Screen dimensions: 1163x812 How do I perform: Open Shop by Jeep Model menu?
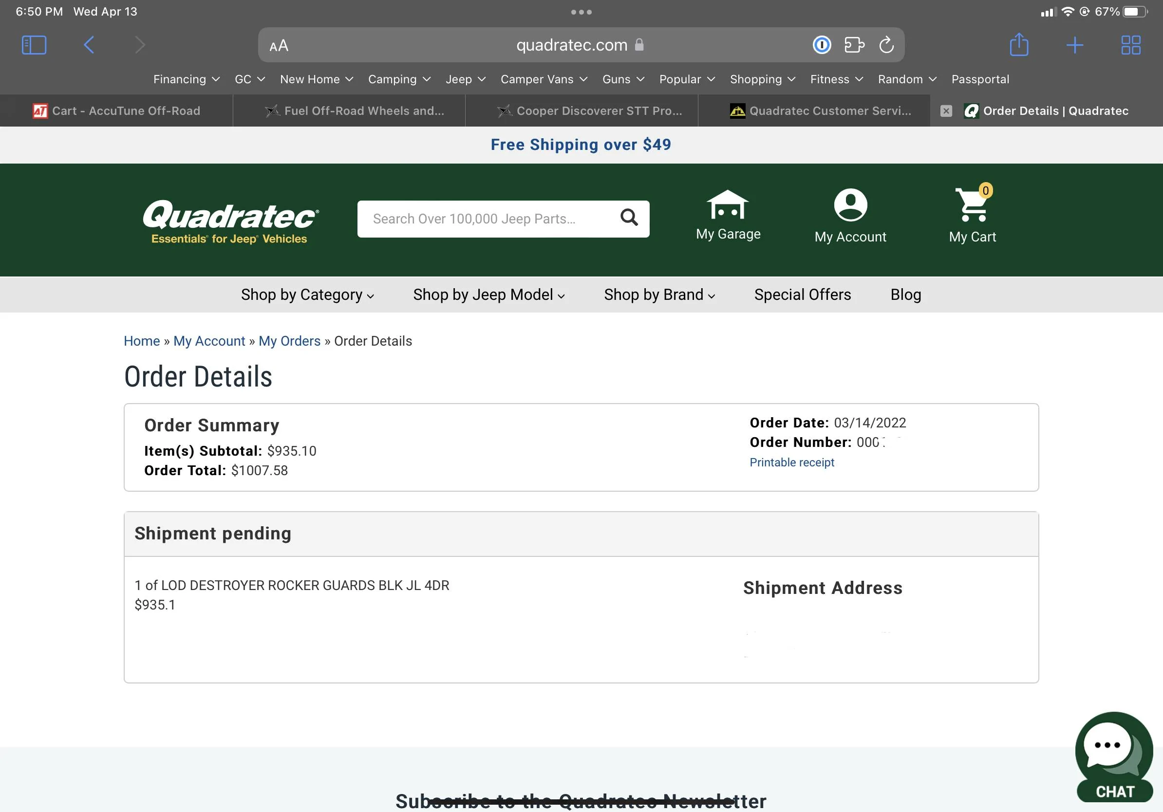489,295
